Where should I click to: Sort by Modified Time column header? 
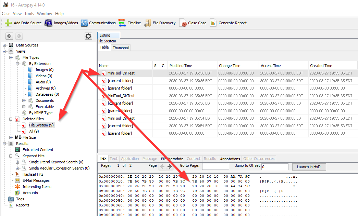pos(192,66)
